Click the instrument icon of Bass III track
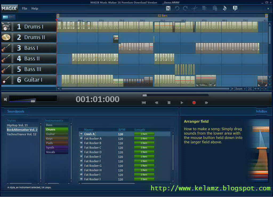The width and height of the screenshot is (273, 197). point(6,69)
